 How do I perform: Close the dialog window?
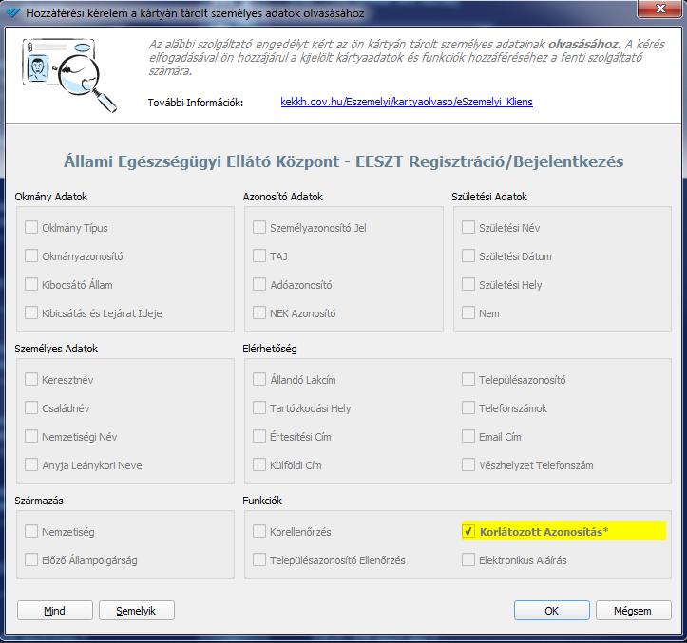[661, 9]
